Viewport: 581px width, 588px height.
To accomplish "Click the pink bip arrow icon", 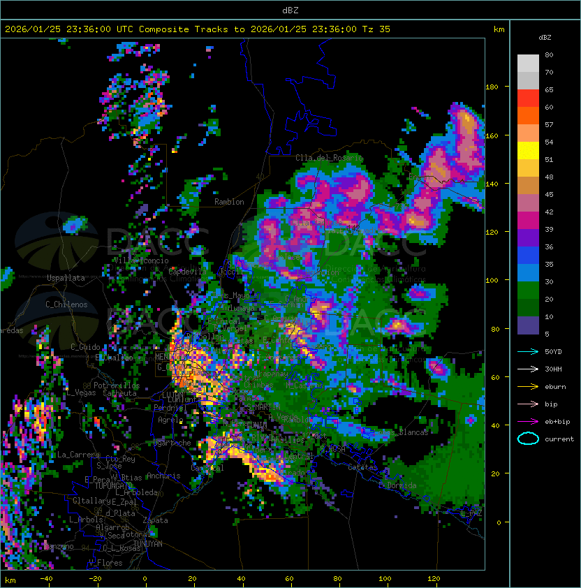I will coord(528,404).
